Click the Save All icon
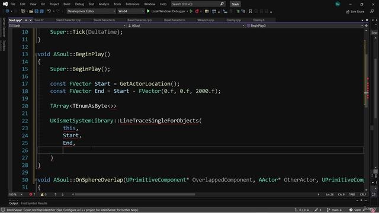379x213 pixels. pos(42,11)
